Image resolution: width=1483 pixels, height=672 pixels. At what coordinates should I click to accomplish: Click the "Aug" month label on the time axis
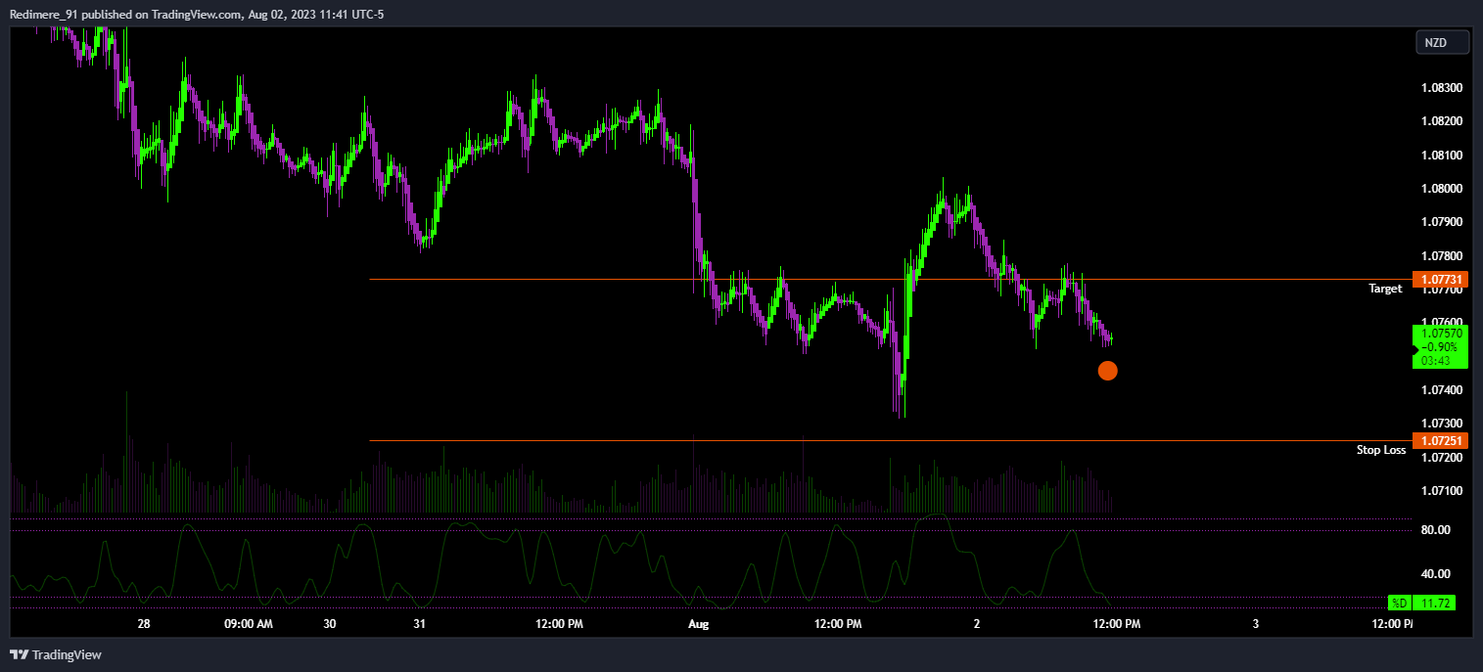pos(698,624)
